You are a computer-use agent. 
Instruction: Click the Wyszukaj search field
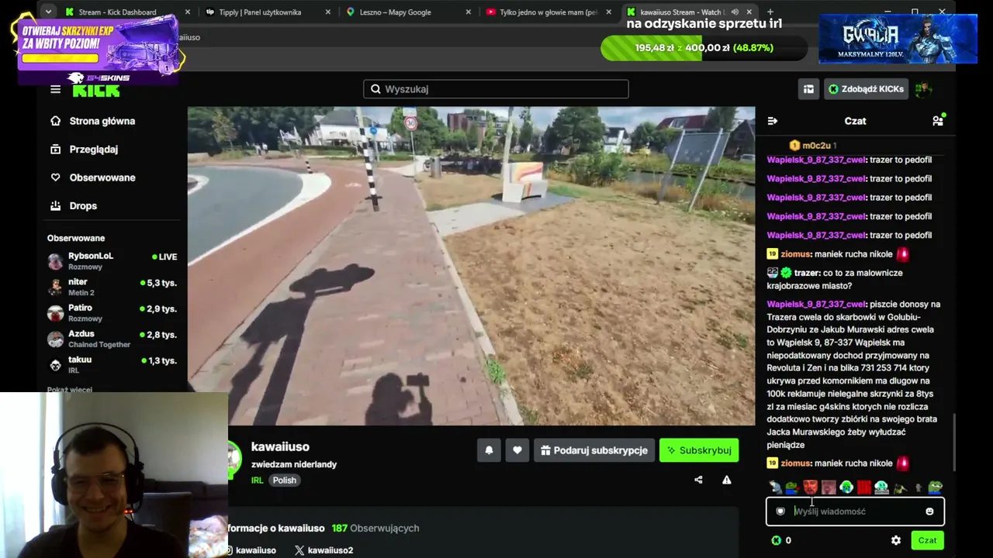point(496,89)
